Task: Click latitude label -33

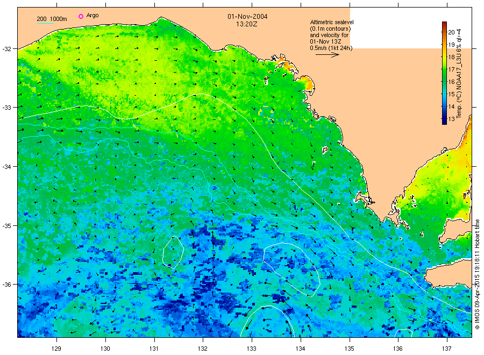Action: (6, 108)
